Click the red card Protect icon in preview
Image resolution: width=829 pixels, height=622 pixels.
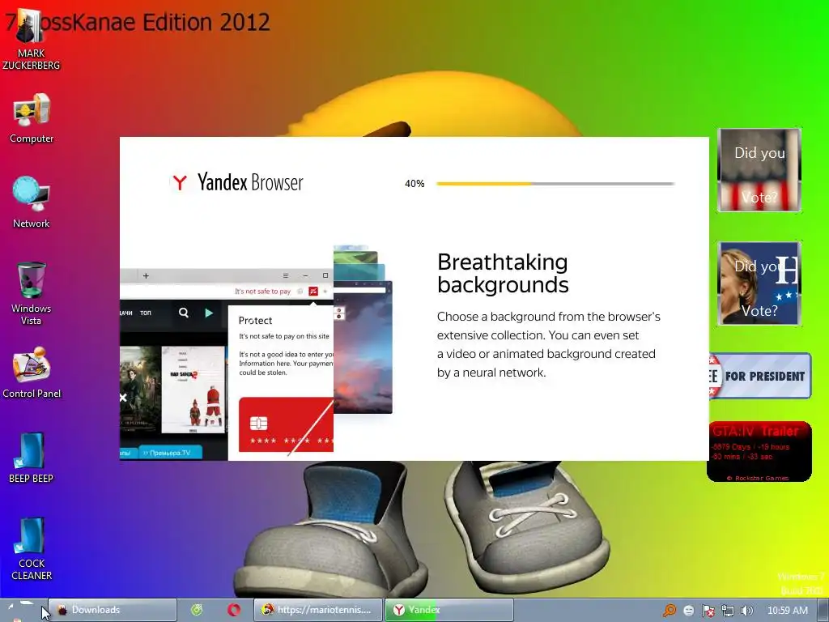click(313, 292)
